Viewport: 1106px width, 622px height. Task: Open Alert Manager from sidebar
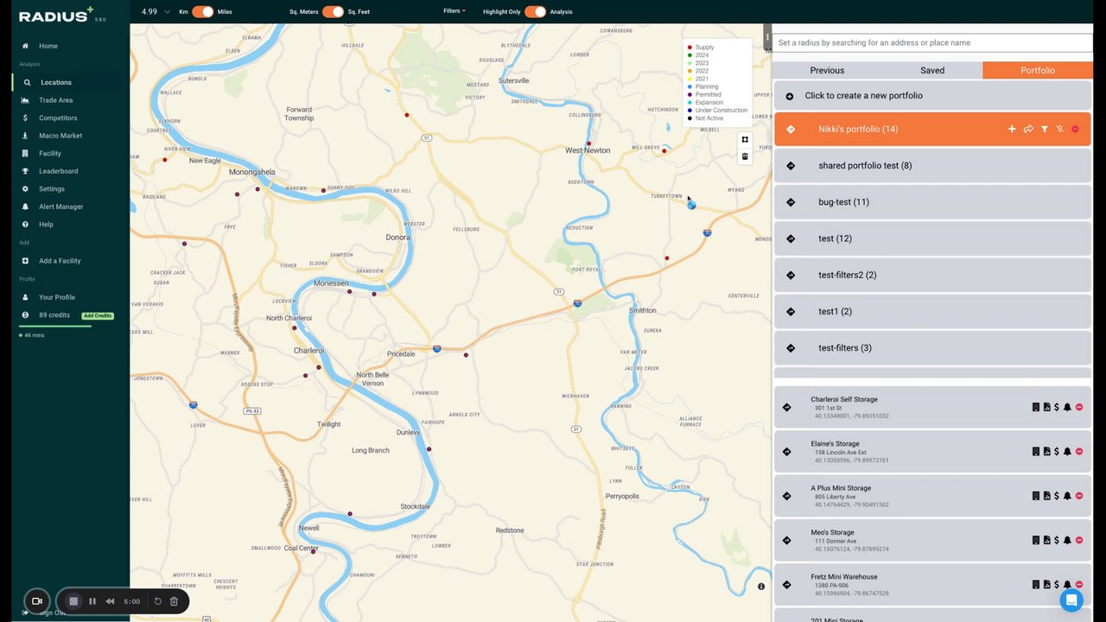pos(60,206)
